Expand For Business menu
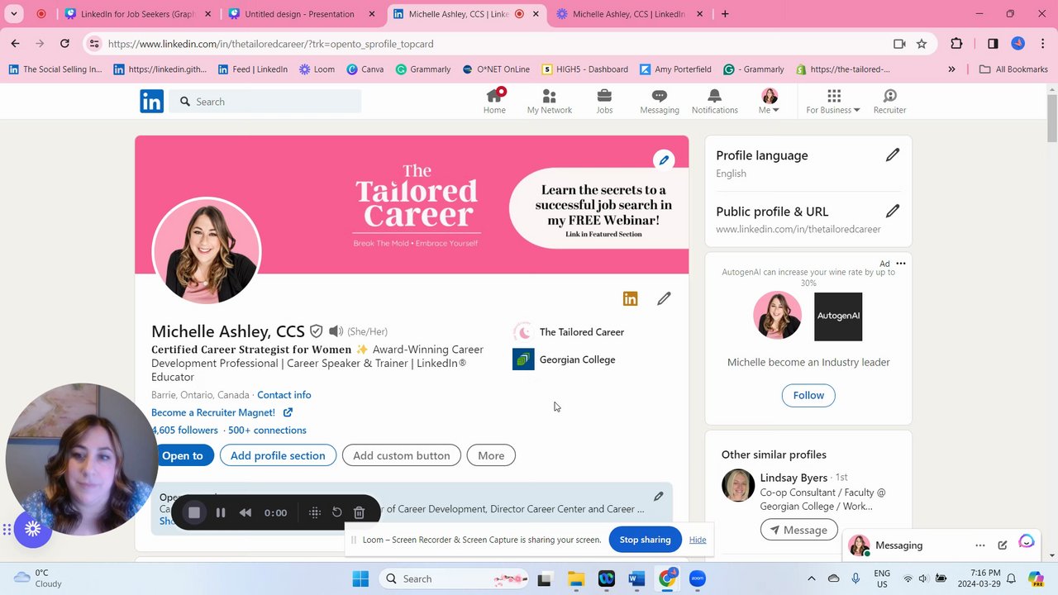 tap(833, 101)
